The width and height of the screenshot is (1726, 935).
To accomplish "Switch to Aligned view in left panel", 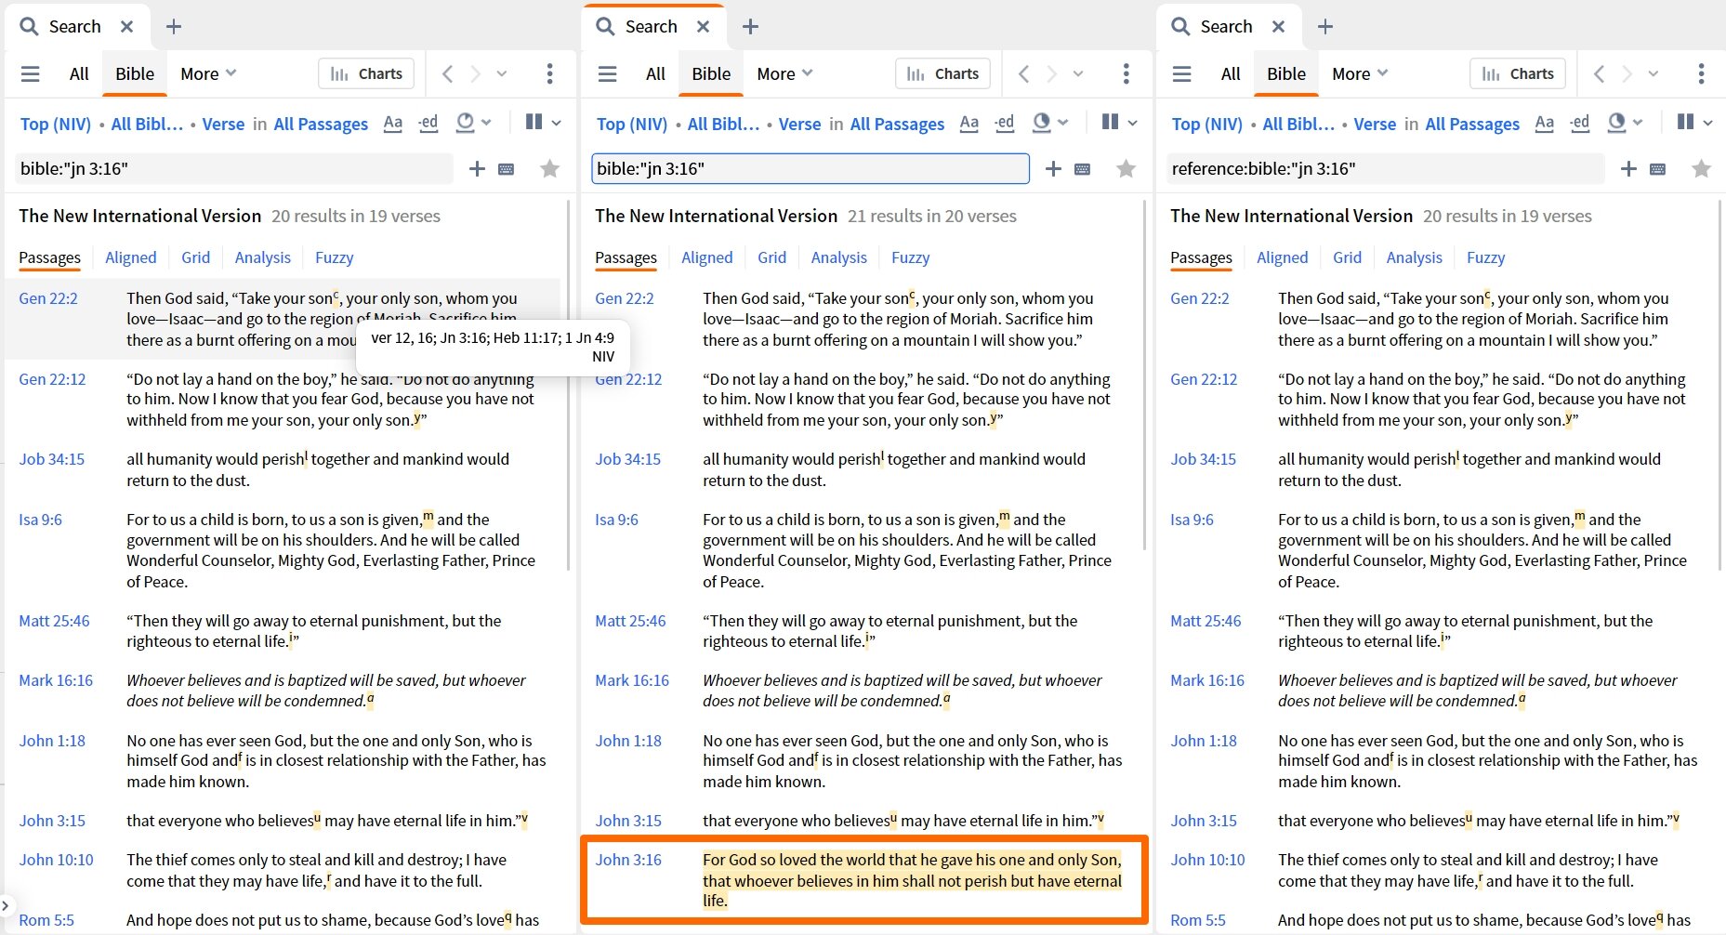I will click(131, 257).
